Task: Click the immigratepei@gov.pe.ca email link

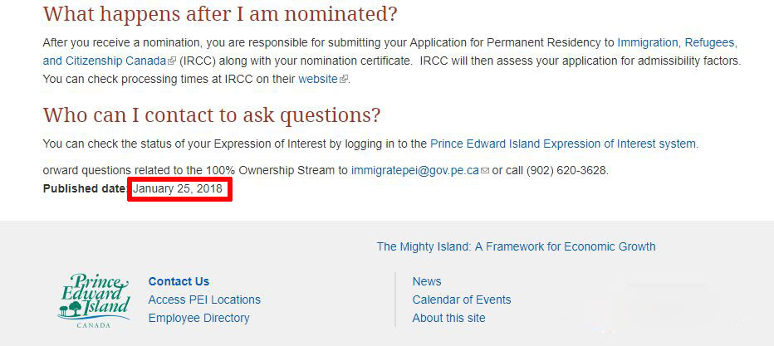Action: click(x=414, y=170)
